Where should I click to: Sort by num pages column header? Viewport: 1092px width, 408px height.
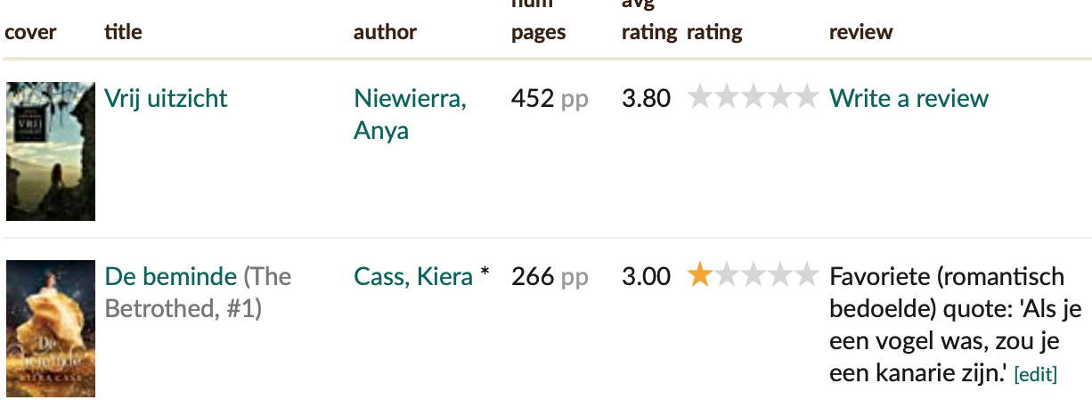coord(538,20)
